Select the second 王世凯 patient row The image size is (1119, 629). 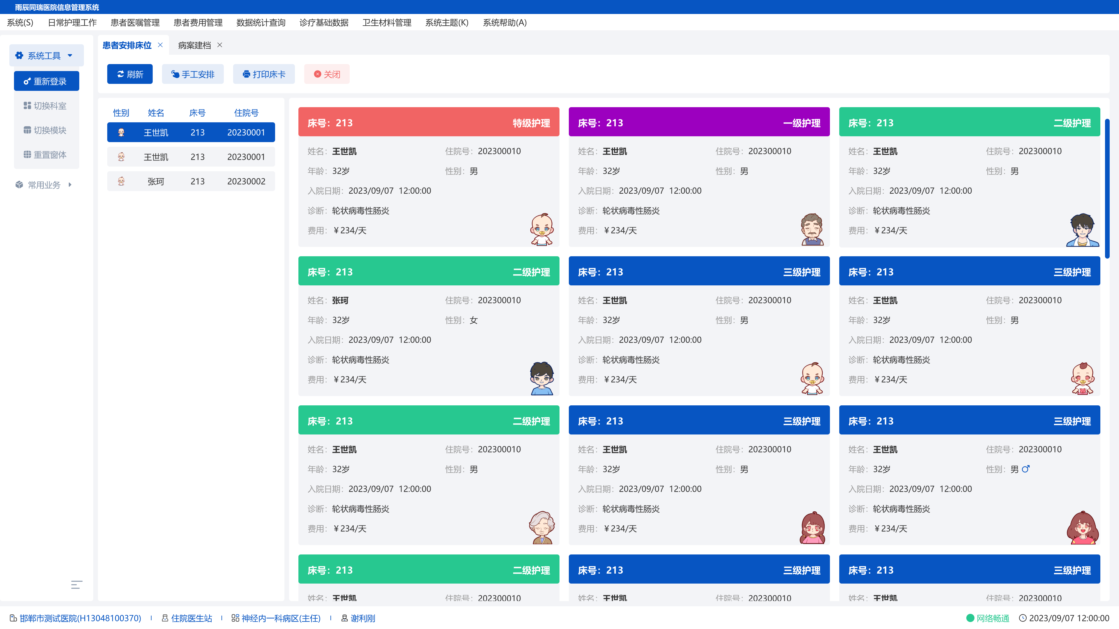point(191,157)
